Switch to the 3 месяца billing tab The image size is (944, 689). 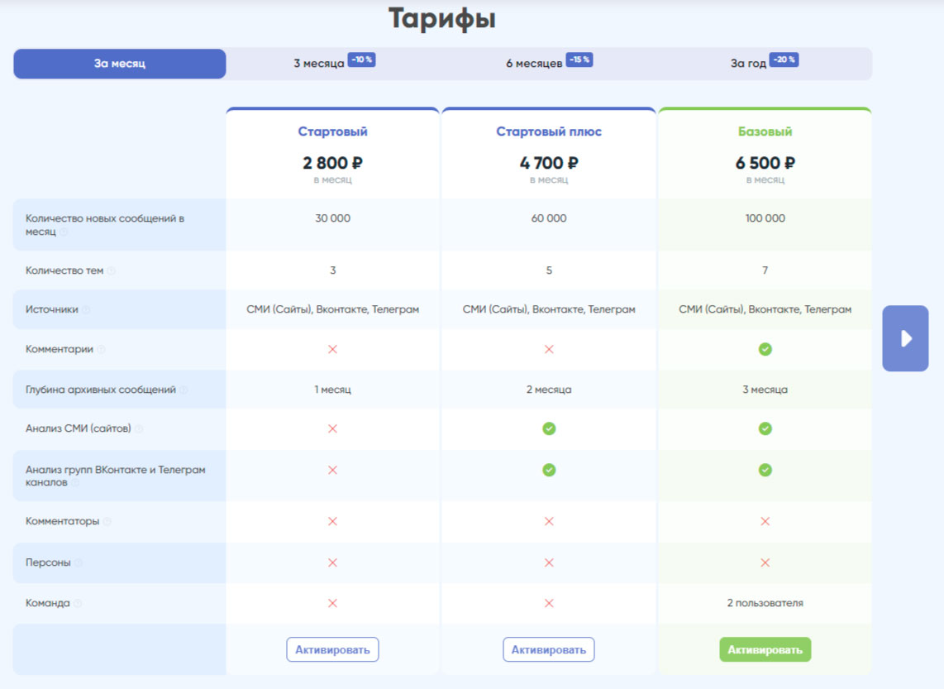pos(319,64)
